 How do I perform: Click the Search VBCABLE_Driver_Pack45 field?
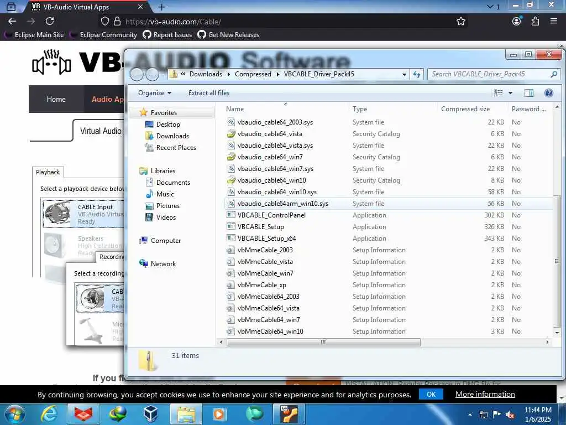click(494, 74)
